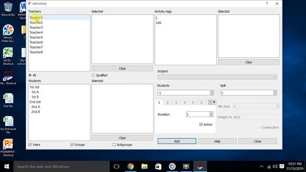Screen dimensions: 306x172
Task: Click the Duration spinner arrows
Action: (x=211, y=114)
